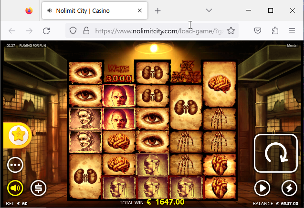Click the large kidneys symbol in reel four
Image resolution: width=304 pixels, height=208 pixels.
(186, 107)
